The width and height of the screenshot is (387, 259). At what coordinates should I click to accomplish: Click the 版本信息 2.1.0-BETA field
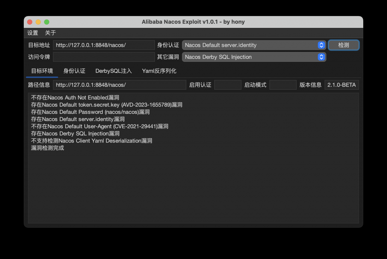(342, 85)
